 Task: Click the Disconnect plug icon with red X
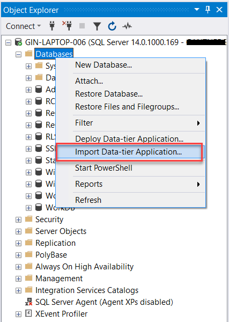(67, 26)
